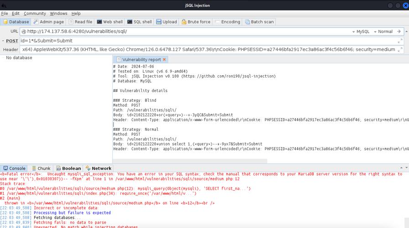
Task: Open the Brute force tab
Action: pos(196,22)
